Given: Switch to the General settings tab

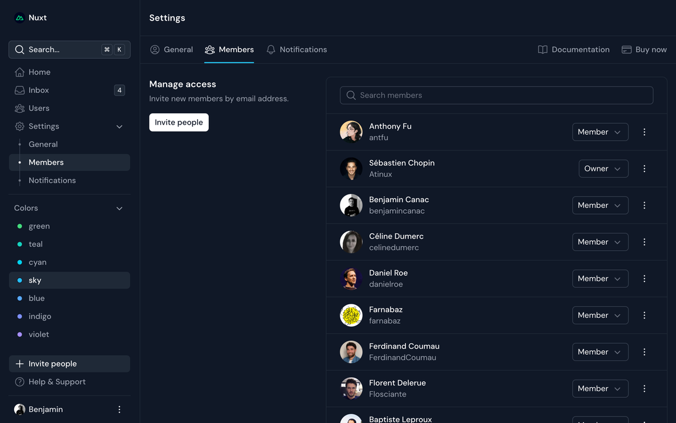Looking at the screenshot, I should (x=171, y=49).
